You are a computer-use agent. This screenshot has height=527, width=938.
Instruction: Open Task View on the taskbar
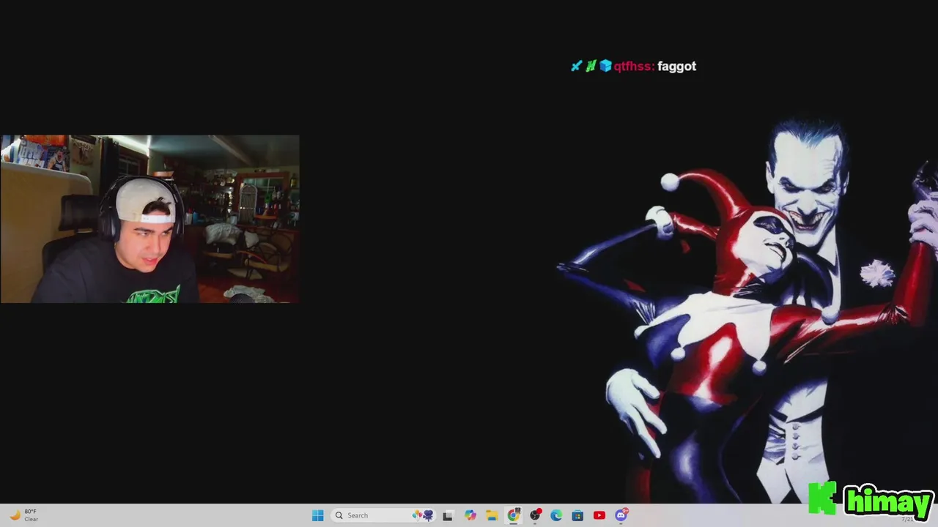(448, 515)
